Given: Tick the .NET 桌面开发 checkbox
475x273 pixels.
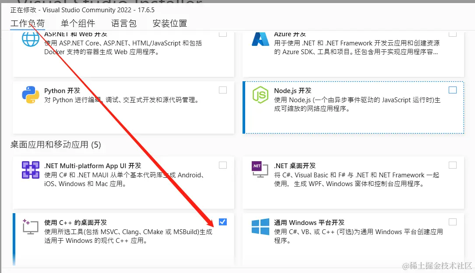Looking at the screenshot, I should pyautogui.click(x=453, y=165).
